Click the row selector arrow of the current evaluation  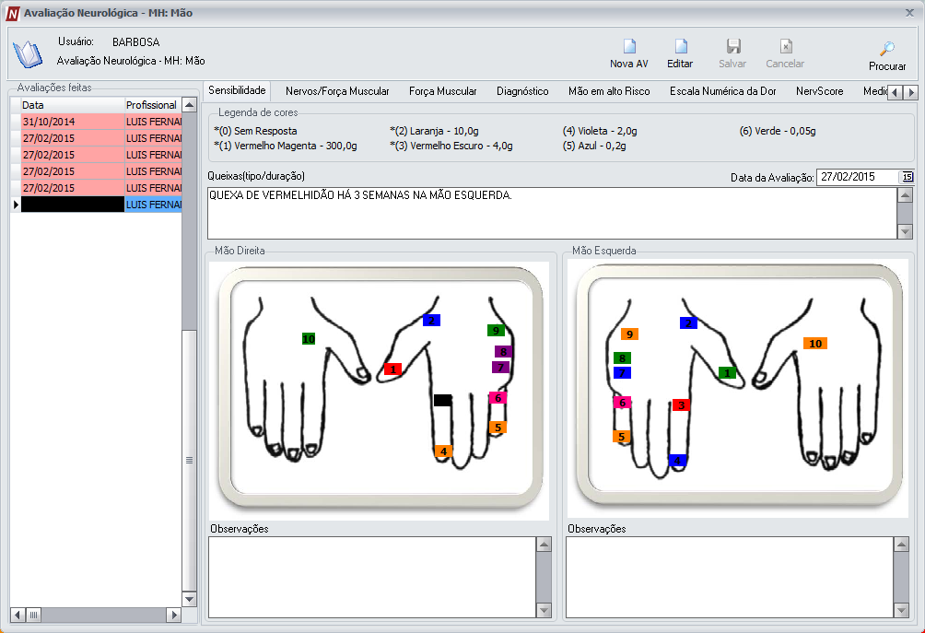point(16,205)
